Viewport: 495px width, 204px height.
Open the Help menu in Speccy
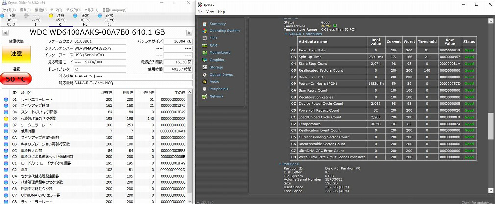click(222, 12)
